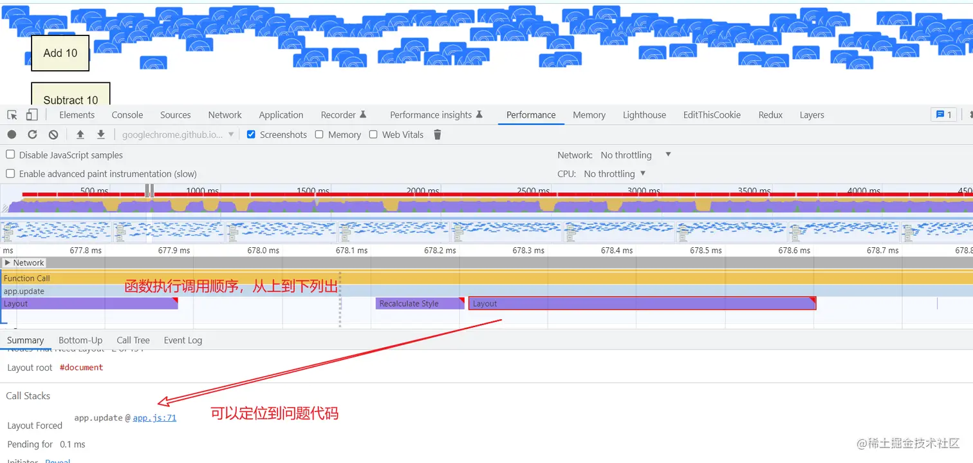Select the app.update bar in flame chart
This screenshot has width=973, height=463.
click(x=486, y=291)
